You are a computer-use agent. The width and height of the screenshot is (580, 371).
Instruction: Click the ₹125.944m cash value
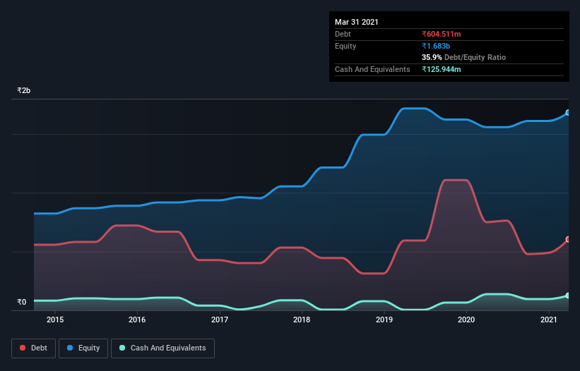pyautogui.click(x=442, y=69)
